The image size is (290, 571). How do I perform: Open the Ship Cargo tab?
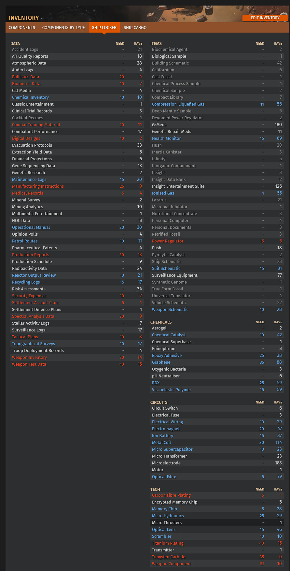pos(135,27)
